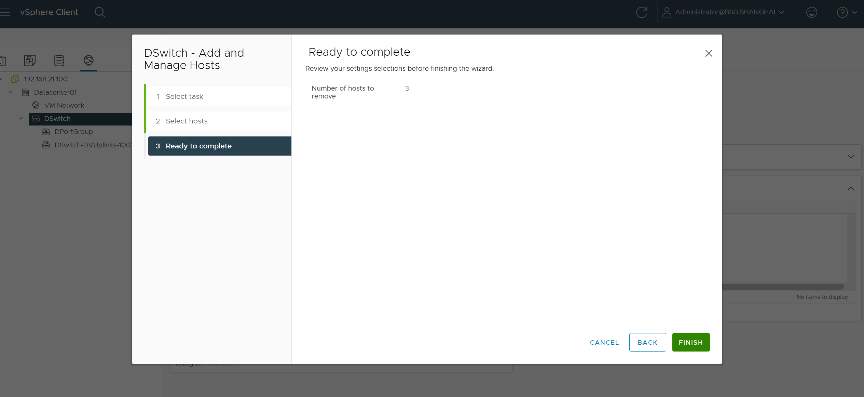Collapse the Datacenter01 tree node
Viewport: 864px width, 397px height.
click(11, 92)
